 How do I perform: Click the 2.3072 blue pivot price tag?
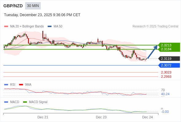(169, 65)
